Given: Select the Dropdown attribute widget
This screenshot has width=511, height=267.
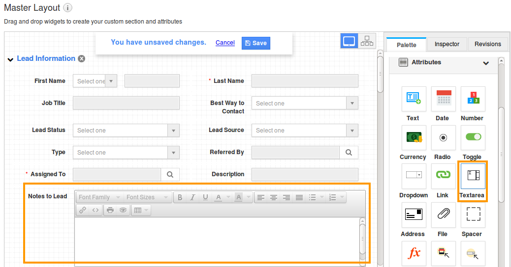Looking at the screenshot, I should (414, 176).
